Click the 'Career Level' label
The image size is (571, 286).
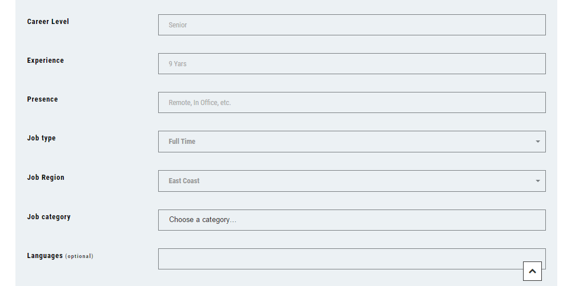pyautogui.click(x=48, y=22)
